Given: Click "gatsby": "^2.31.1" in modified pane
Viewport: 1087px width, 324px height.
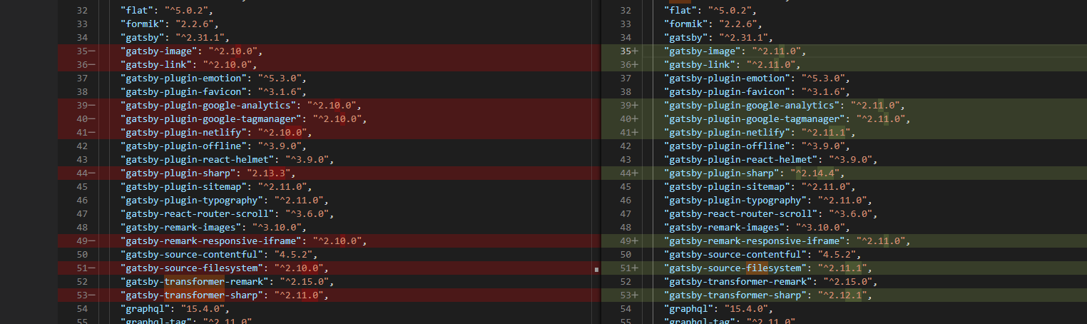Looking at the screenshot, I should [x=718, y=38].
